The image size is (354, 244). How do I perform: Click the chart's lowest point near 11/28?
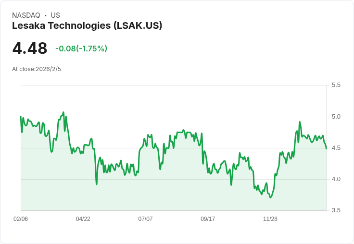[270, 197]
